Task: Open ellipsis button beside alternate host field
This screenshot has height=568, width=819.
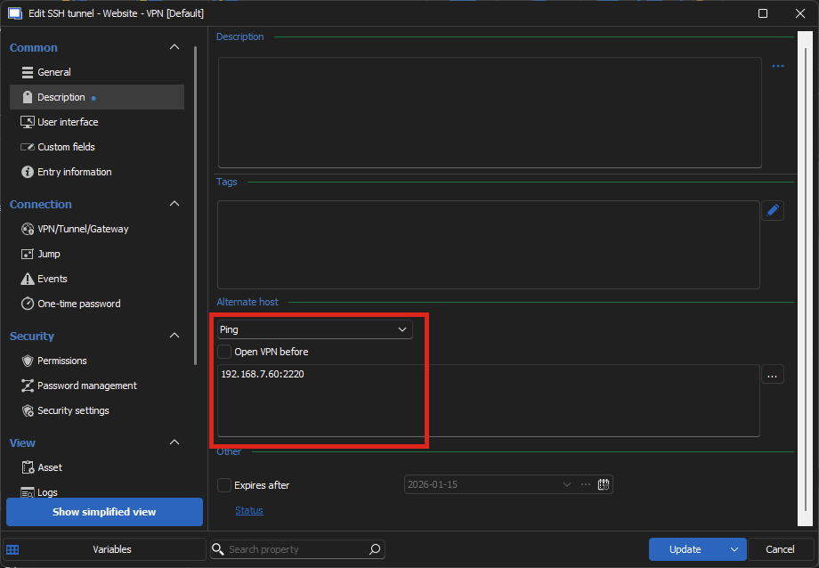Action: [x=773, y=375]
